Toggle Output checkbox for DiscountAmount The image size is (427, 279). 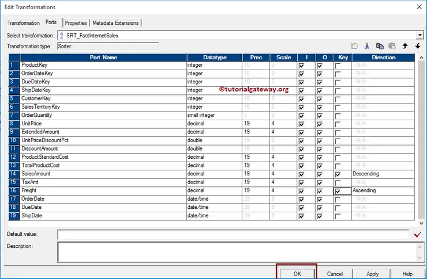point(320,149)
